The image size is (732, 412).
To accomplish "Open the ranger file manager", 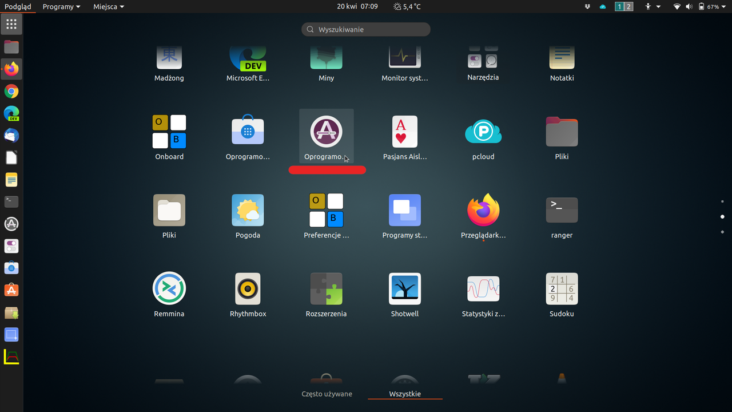I will (x=562, y=216).
